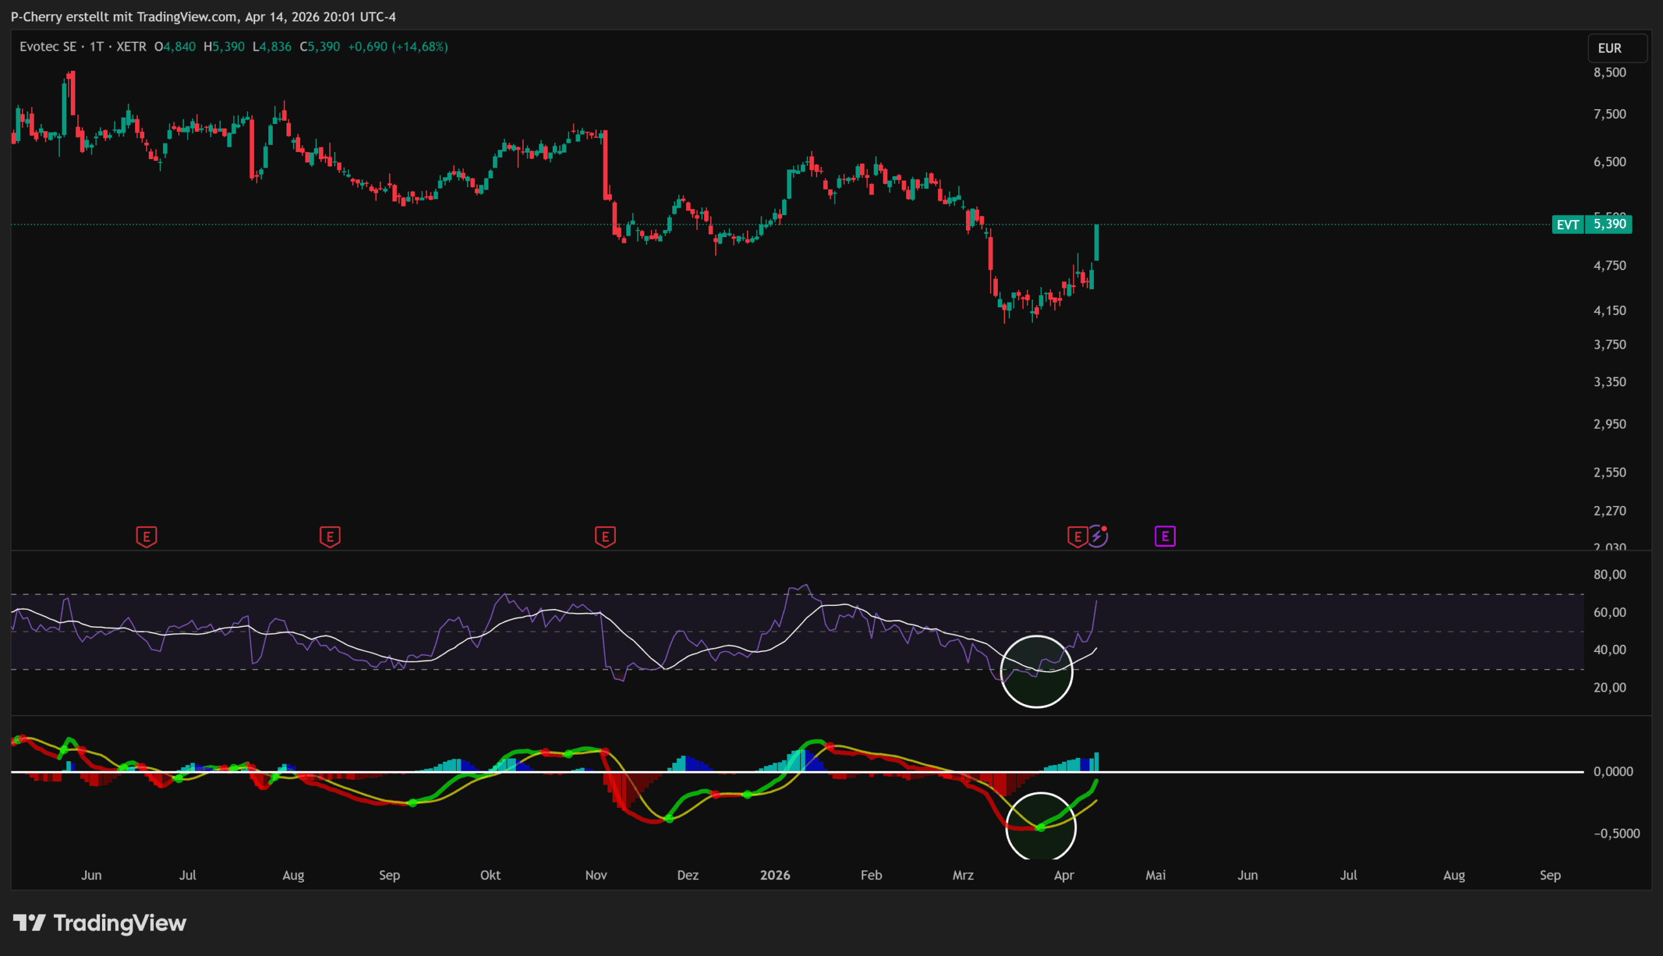Click the 8,500 price scale label
Screen dimensions: 1663x956
pyautogui.click(x=1609, y=72)
